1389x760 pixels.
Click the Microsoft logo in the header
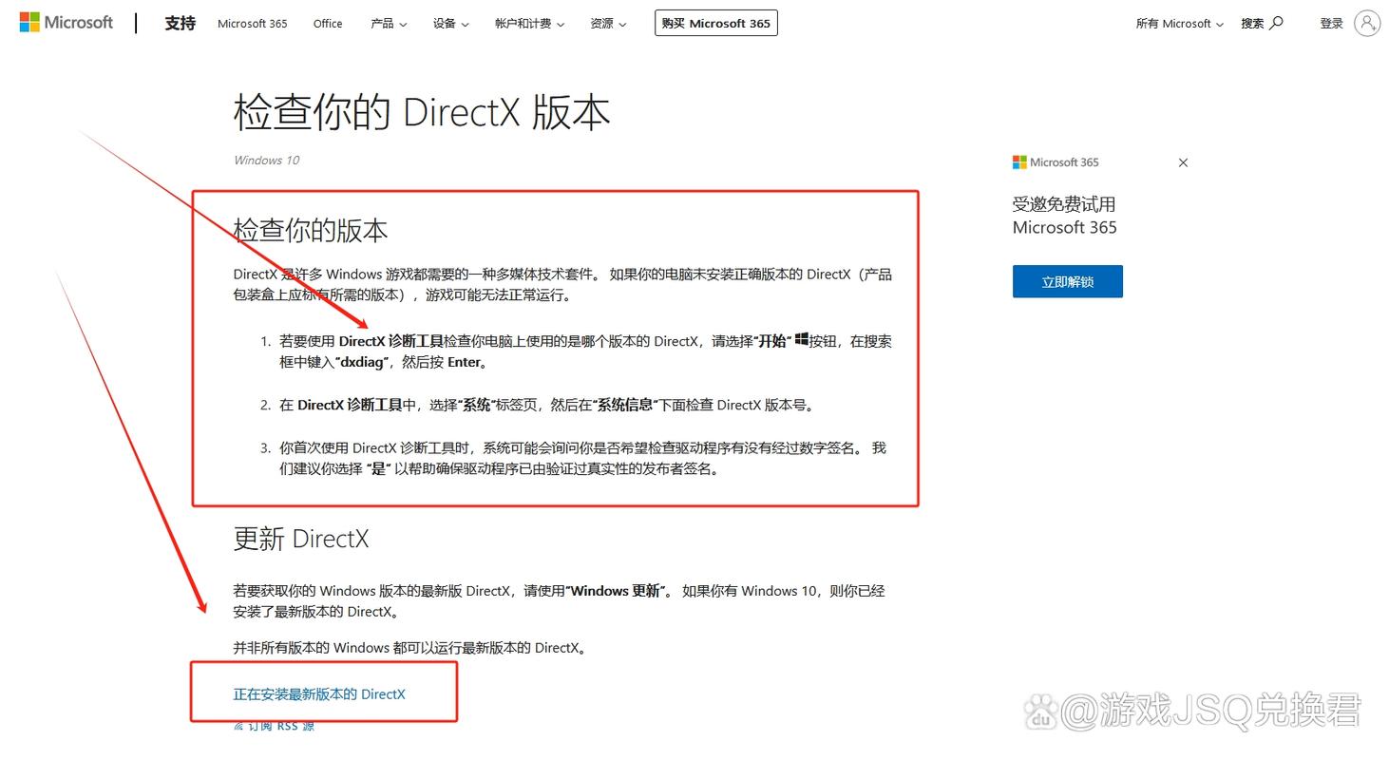[67, 22]
